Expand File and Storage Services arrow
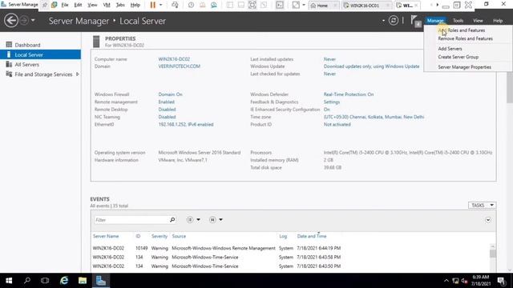Viewport: 513px width, 288px height. click(x=78, y=74)
